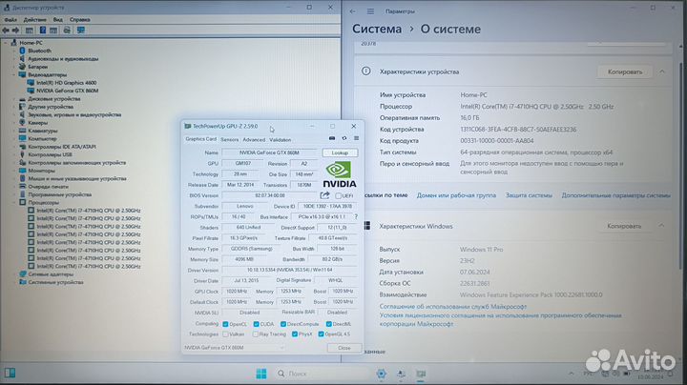687x385 pixels.
Task: Click the Система breadcrumb in Settings
Action: pos(377,29)
